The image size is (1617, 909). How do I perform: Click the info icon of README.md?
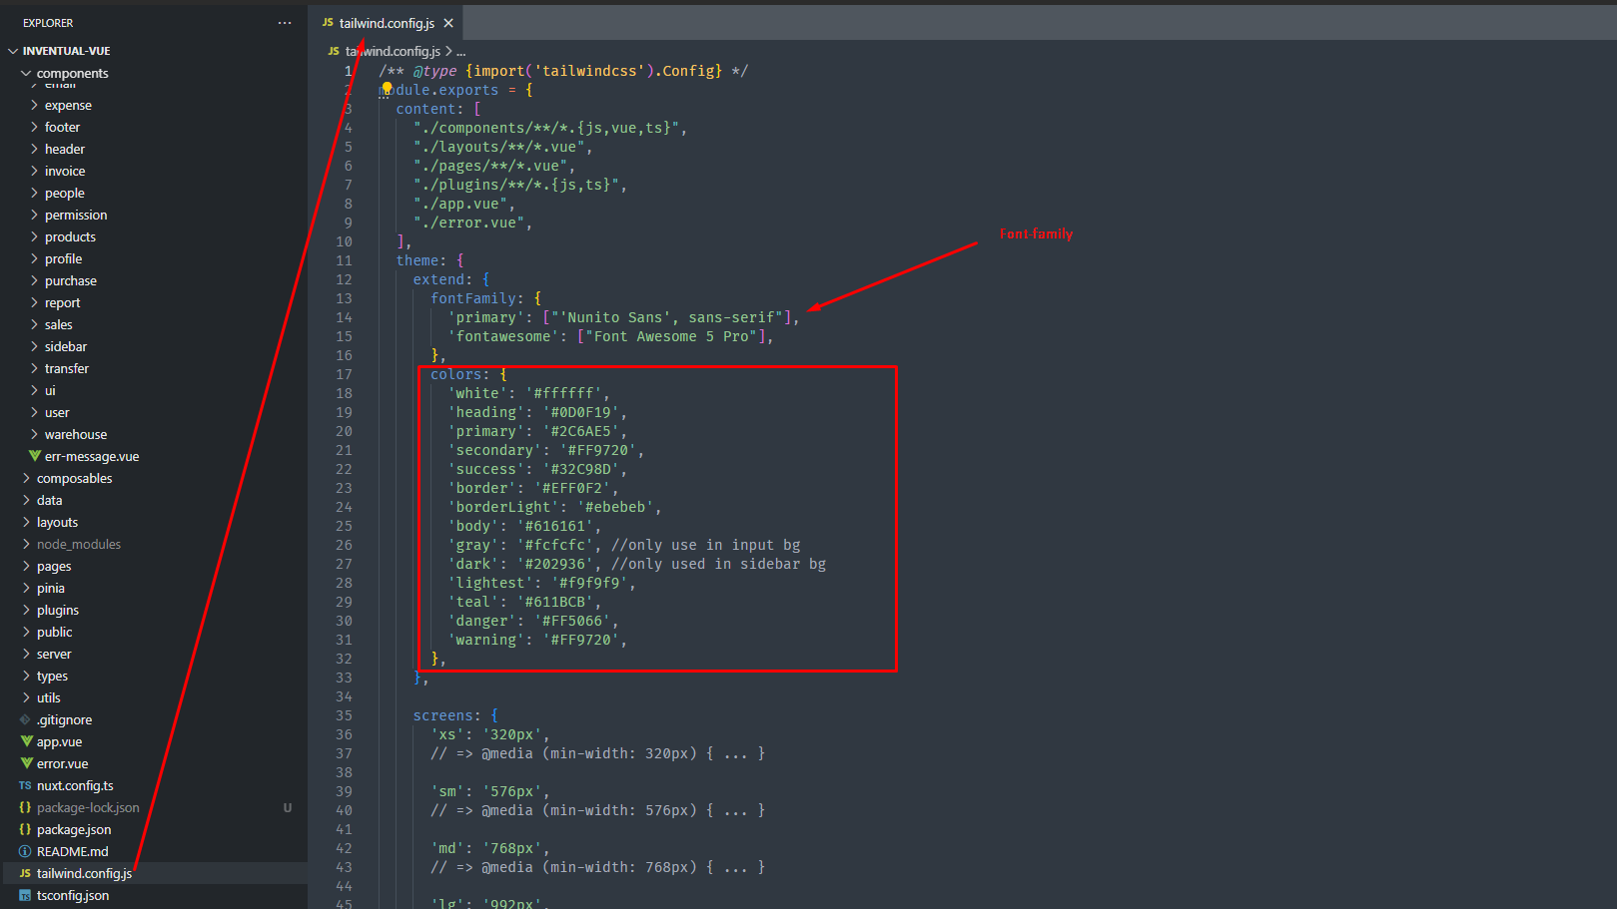point(25,851)
